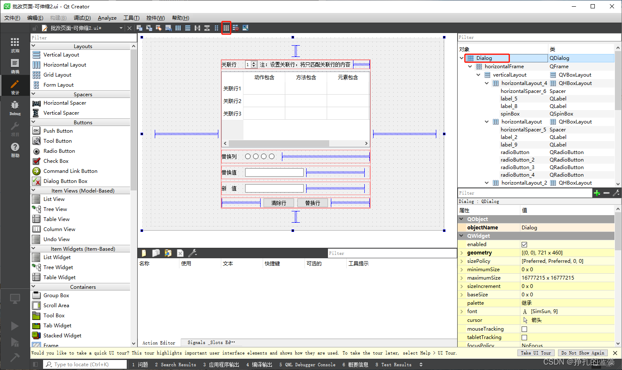
Task: Click Adjust Size toolbar icon
Action: [x=246, y=28]
